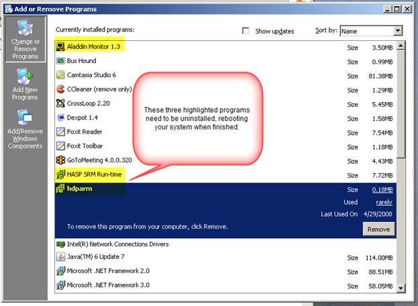Click the Add or Remove Programs title icon
Image resolution: width=418 pixels, height=306 pixels.
9,9
